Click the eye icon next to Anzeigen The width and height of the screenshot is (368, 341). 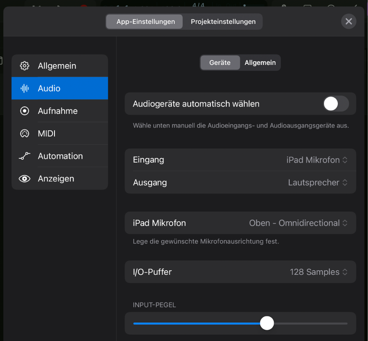tap(25, 179)
